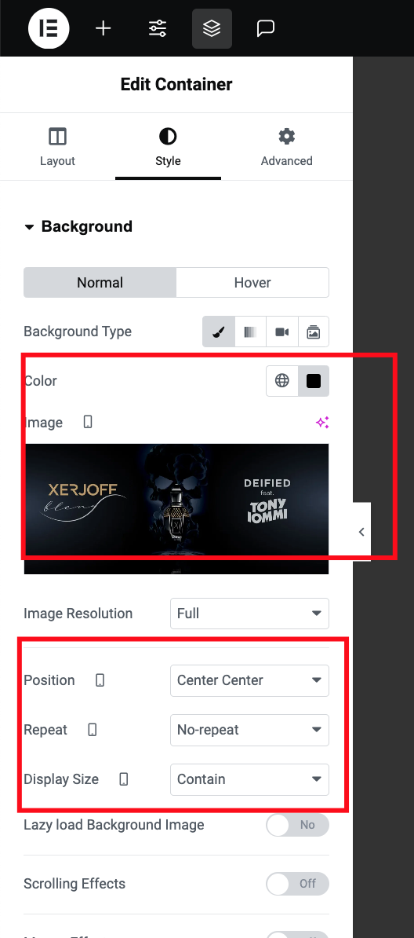Open the Notes speech bubble icon
414x938 pixels.
click(265, 28)
